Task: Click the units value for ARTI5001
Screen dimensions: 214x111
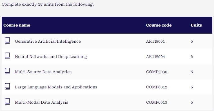Action: 192,41
